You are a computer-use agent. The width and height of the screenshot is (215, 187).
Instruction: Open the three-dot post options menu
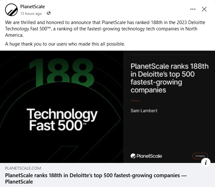tap(193, 9)
